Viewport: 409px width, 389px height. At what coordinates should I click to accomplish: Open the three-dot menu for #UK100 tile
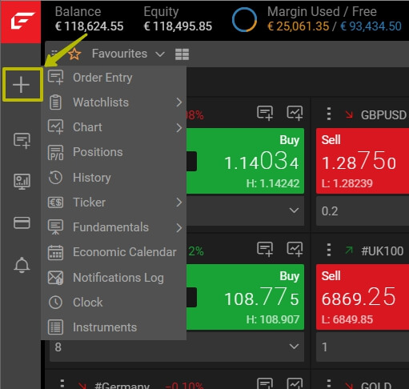(x=329, y=250)
